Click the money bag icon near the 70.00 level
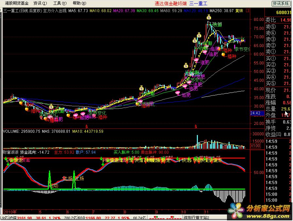 pyautogui.click(x=199, y=35)
